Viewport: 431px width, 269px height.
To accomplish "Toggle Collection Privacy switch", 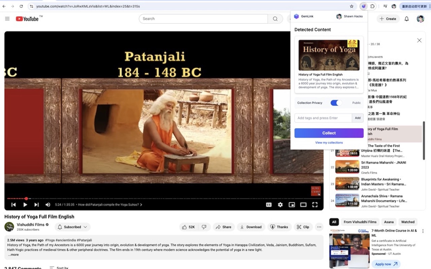I will pos(336,103).
